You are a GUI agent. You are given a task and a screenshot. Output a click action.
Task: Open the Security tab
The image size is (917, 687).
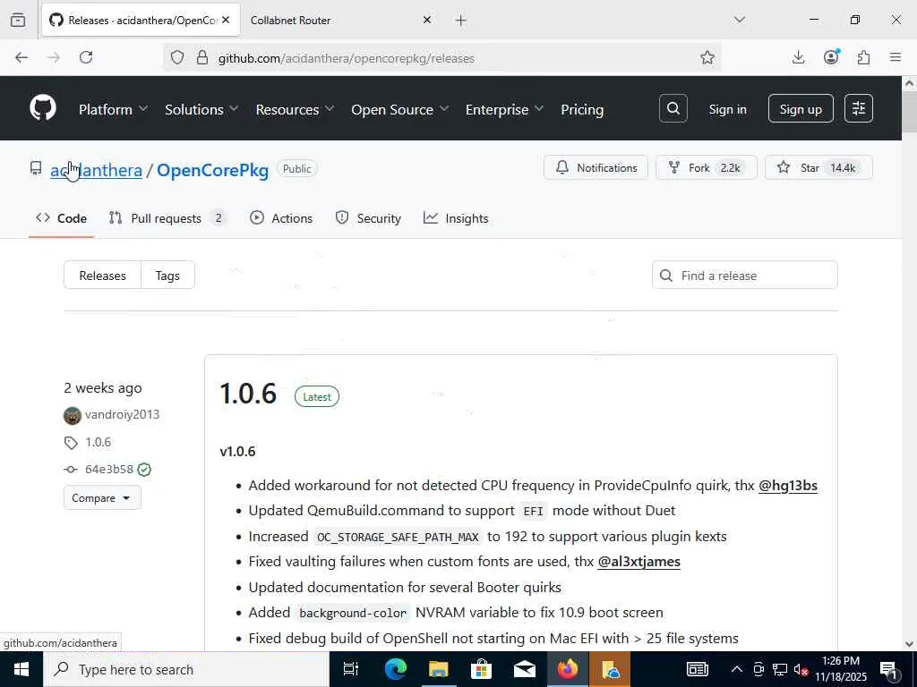click(x=368, y=218)
